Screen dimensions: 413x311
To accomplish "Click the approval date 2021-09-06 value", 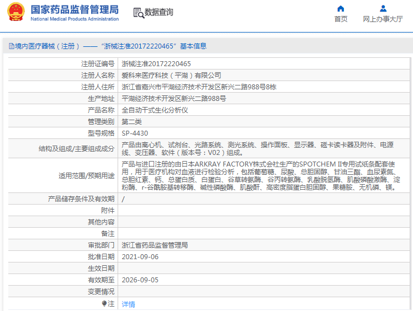I will (x=140, y=257).
